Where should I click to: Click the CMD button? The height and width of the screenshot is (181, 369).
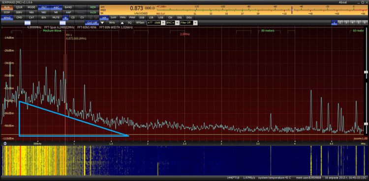(19, 17)
